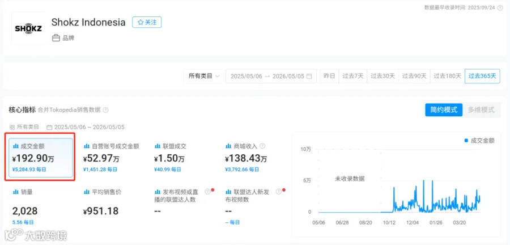Toggle to 多维模式 view
The width and height of the screenshot is (510, 245).
[481, 110]
